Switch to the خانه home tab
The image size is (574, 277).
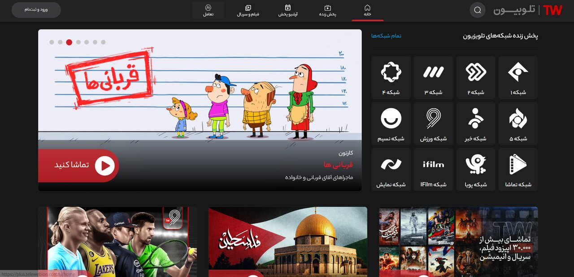(368, 10)
